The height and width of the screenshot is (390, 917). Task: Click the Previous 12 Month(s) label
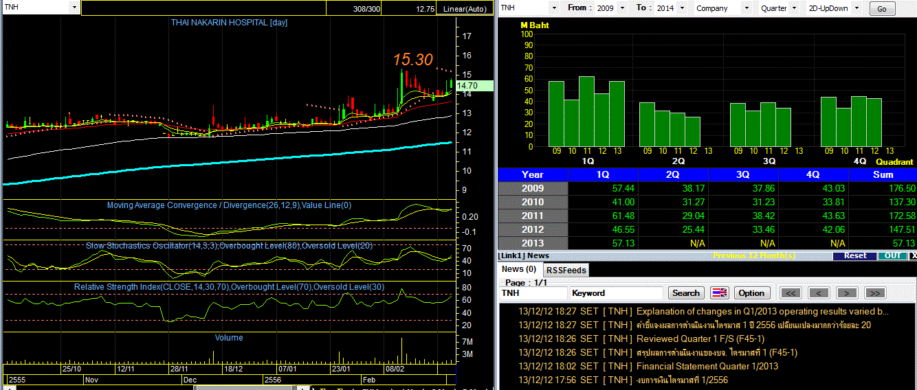755,255
